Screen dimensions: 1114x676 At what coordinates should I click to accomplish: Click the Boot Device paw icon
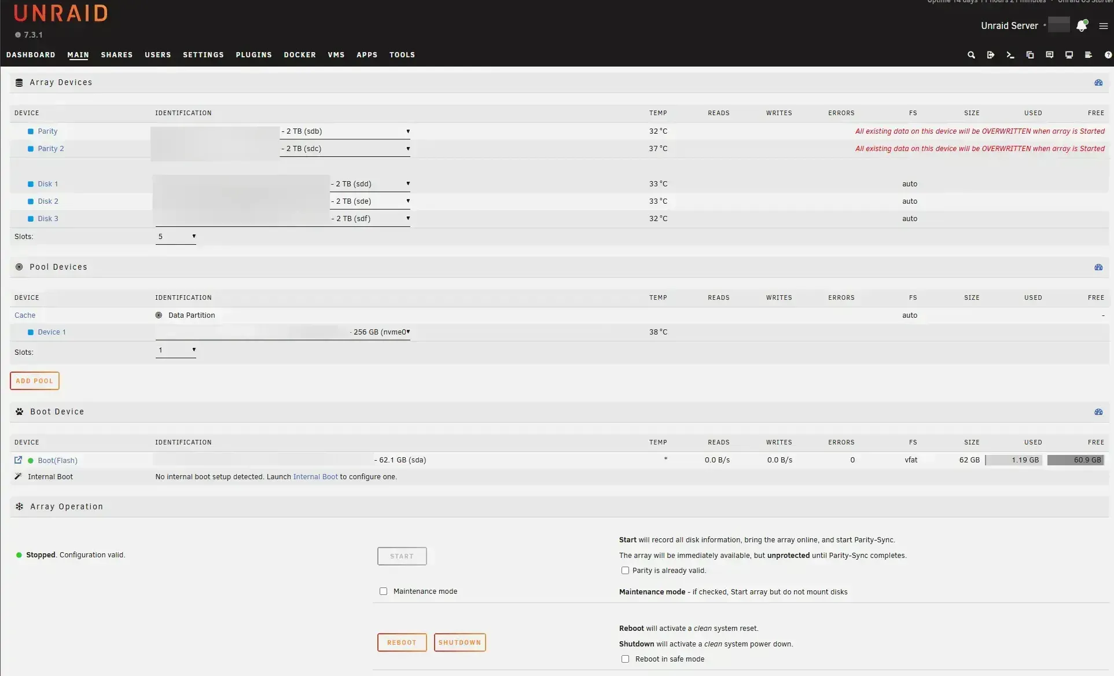tap(19, 412)
